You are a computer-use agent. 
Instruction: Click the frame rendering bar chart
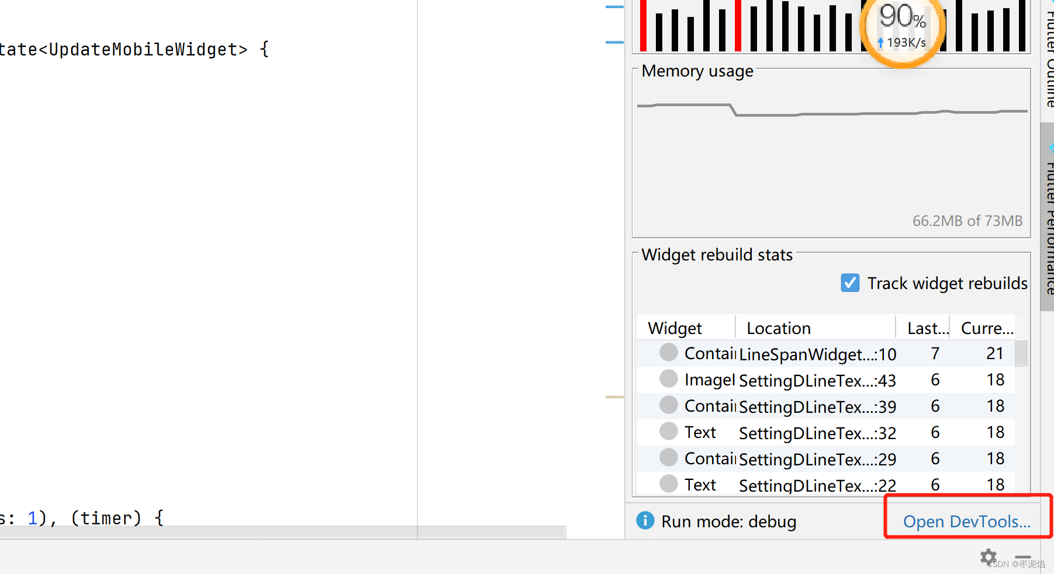(x=831, y=26)
